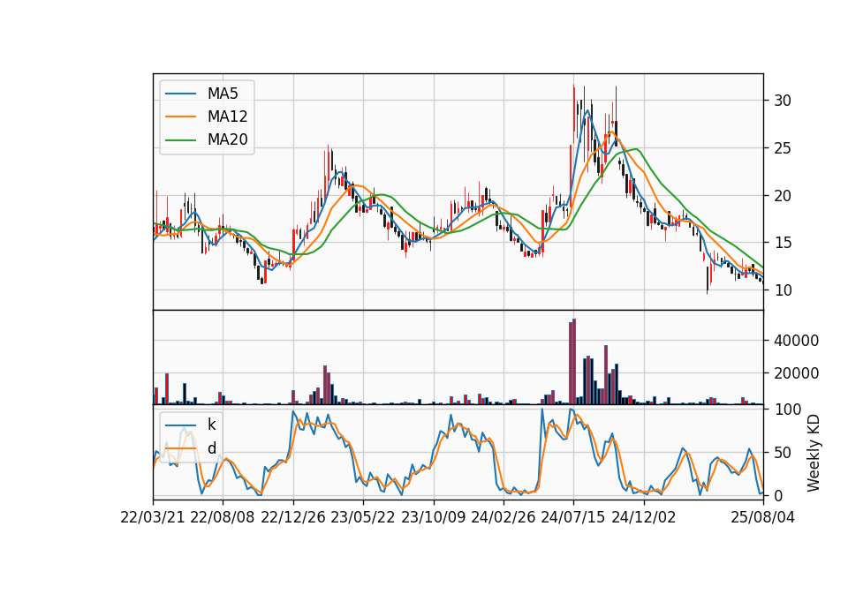Click the k legend label
This screenshot has height=609, width=848.
211,425
